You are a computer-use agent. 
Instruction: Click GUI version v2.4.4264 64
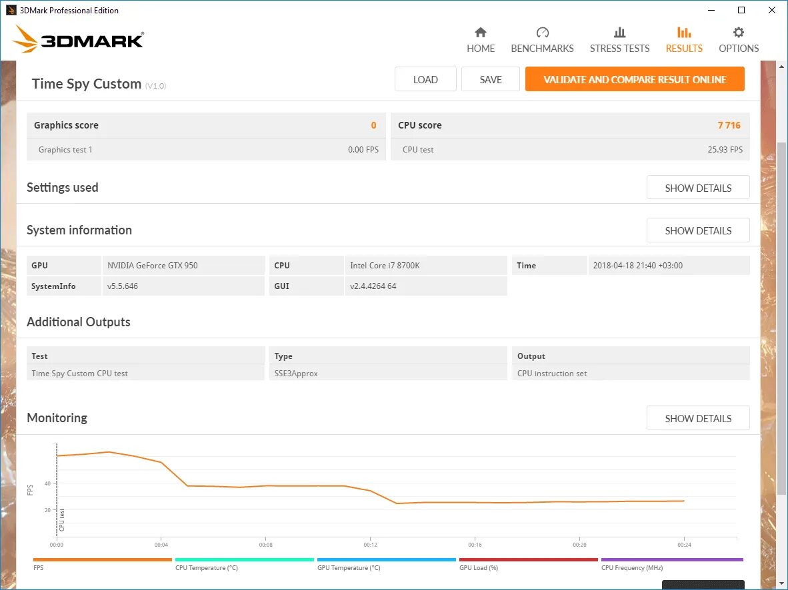373,286
